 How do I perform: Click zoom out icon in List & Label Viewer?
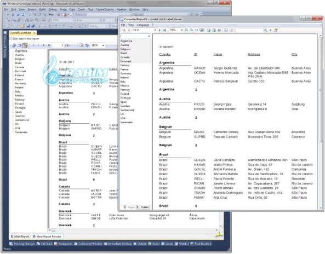[191, 30]
